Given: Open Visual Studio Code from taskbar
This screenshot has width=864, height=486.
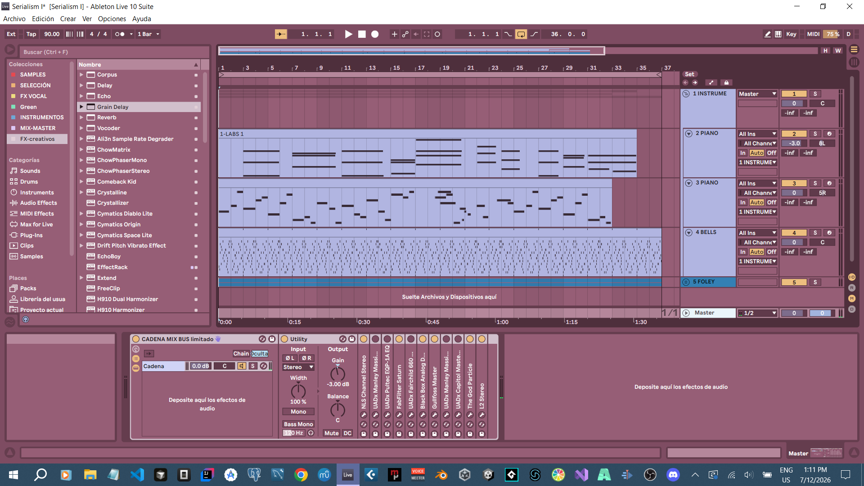Looking at the screenshot, I should click(137, 475).
